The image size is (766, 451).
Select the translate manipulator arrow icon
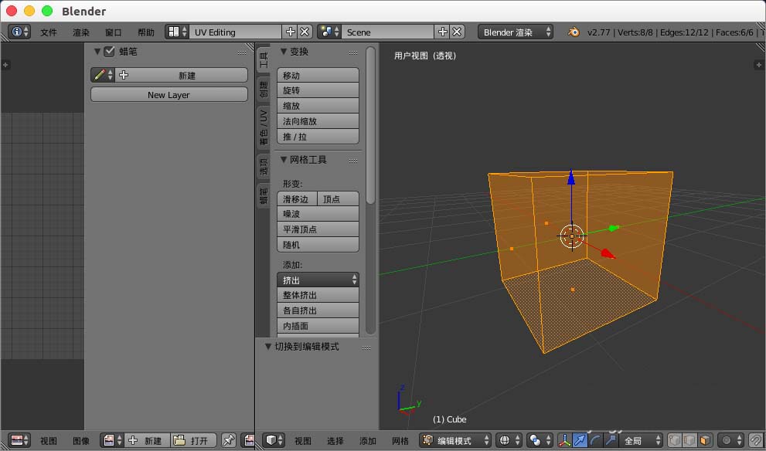point(580,440)
